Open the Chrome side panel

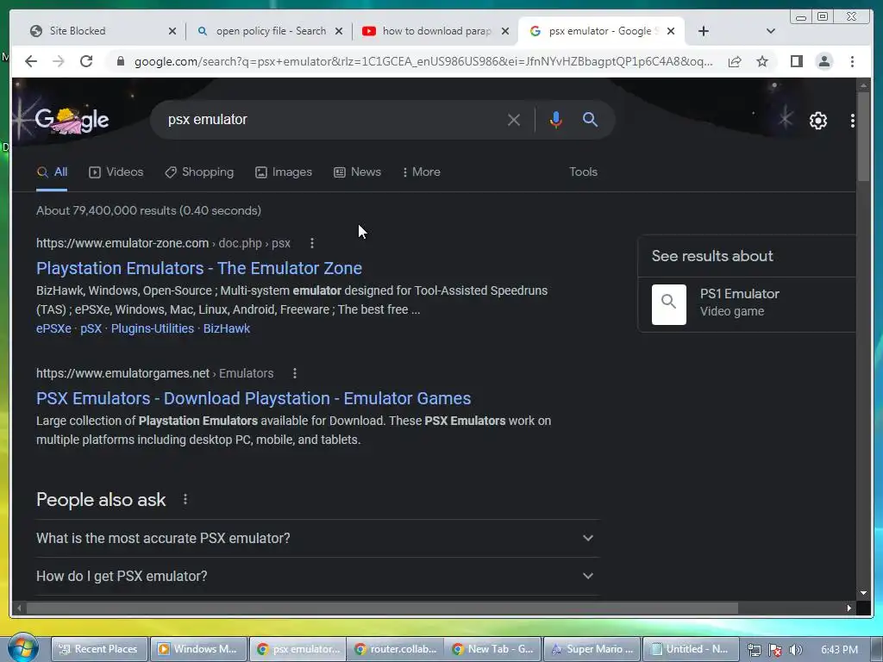pyautogui.click(x=796, y=61)
